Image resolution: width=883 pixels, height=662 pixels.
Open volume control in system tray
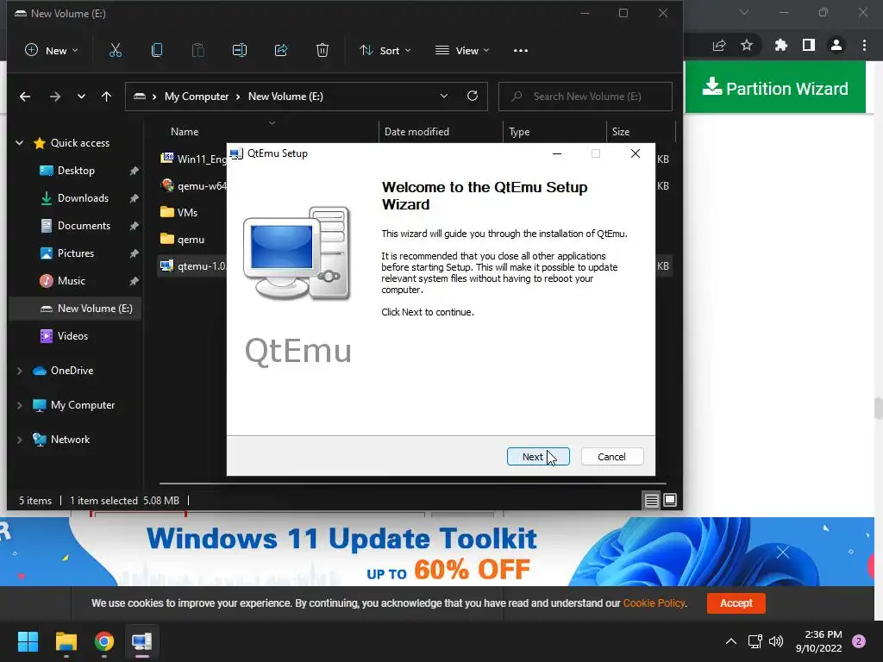pos(776,641)
